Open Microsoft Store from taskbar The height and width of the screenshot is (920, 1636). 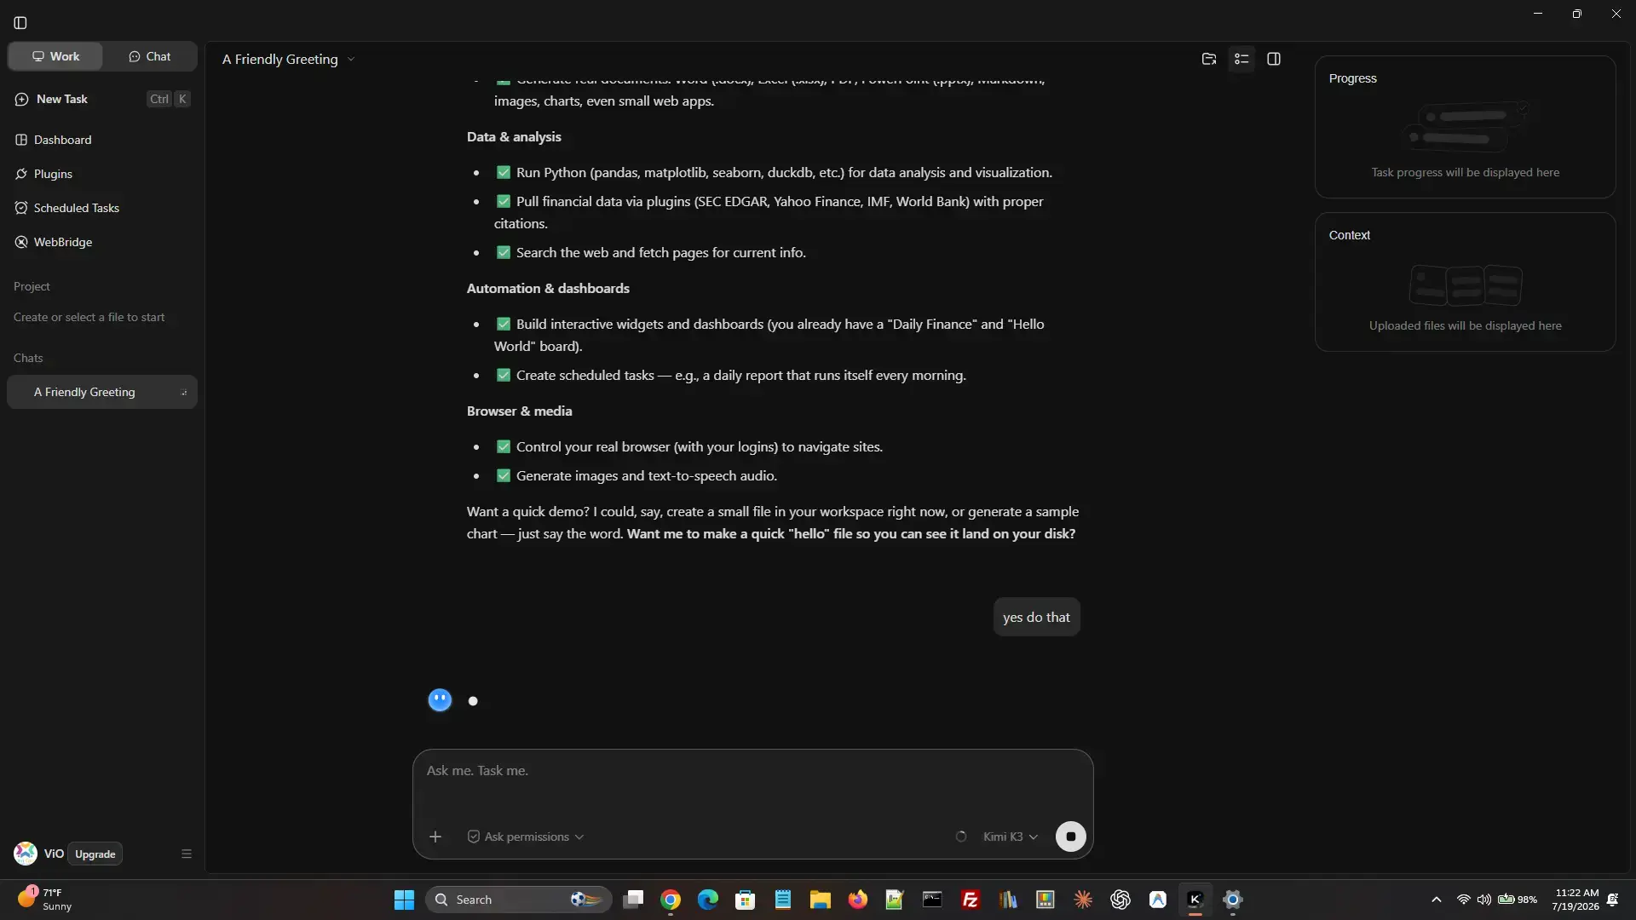pyautogui.click(x=746, y=900)
